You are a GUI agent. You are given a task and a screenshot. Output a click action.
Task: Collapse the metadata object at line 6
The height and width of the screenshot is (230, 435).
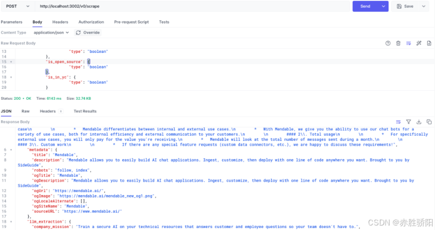point(11,150)
